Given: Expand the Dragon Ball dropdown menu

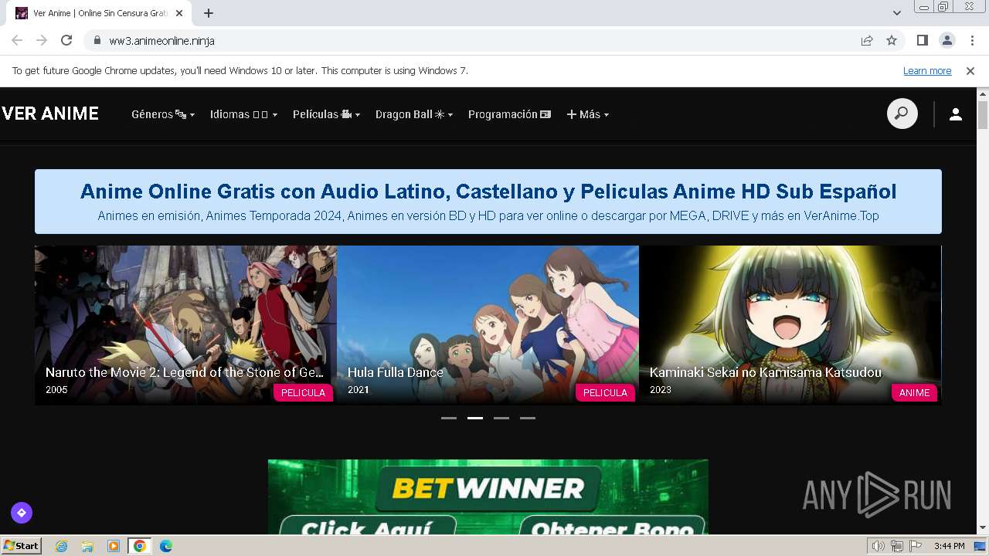Looking at the screenshot, I should pyautogui.click(x=414, y=114).
